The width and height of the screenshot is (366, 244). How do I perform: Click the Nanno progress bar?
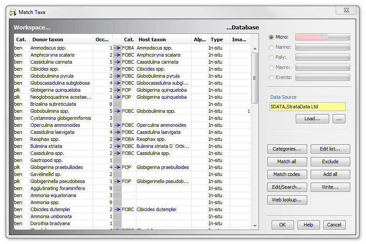323,47
